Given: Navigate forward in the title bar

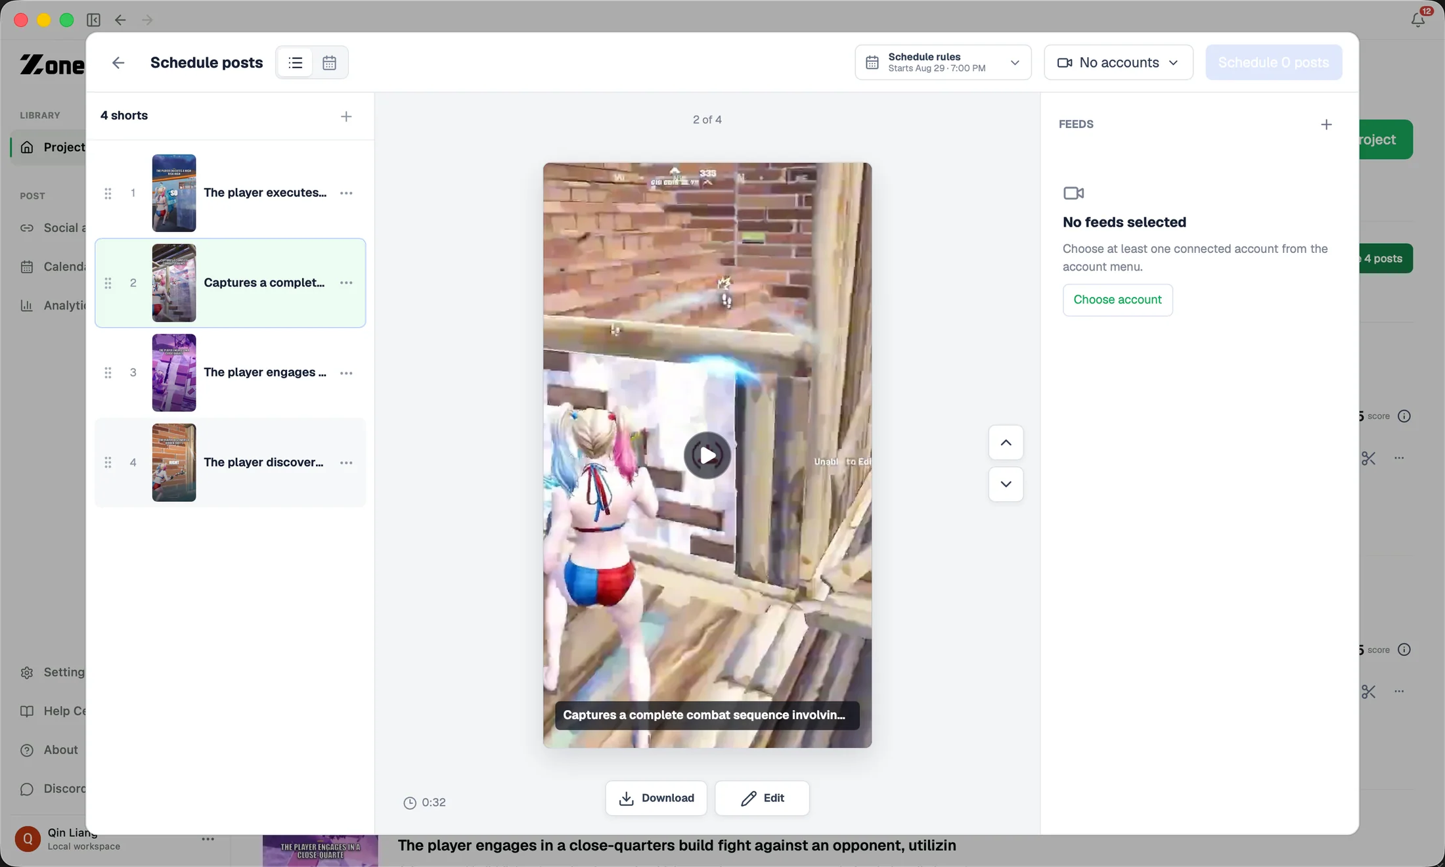Looking at the screenshot, I should (147, 20).
